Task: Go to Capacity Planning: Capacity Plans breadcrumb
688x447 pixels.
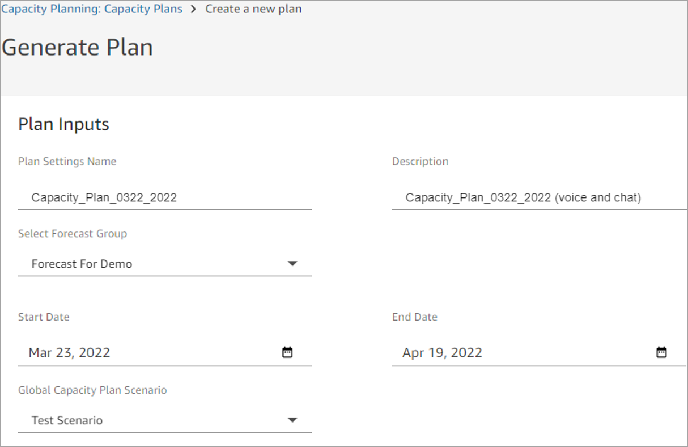Action: pyautogui.click(x=92, y=9)
